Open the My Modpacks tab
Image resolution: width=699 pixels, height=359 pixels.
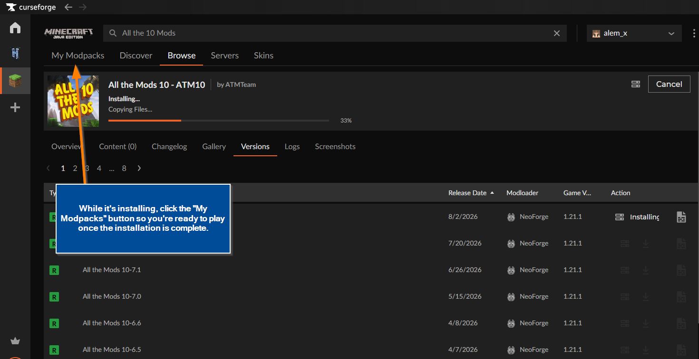78,56
